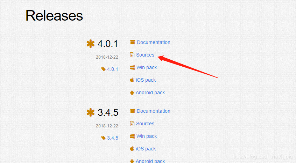Click the Android robot icon for 3.4.5
296x163 pixels.
tap(132, 161)
